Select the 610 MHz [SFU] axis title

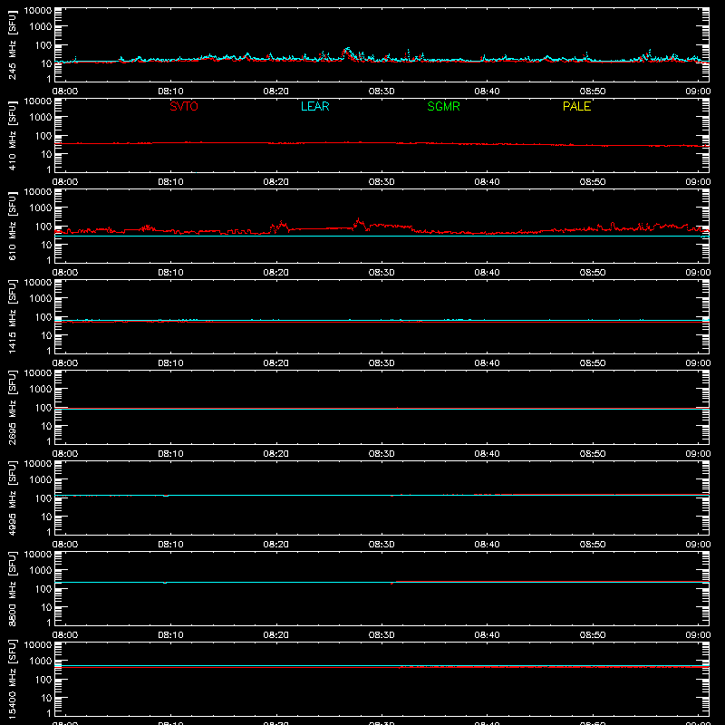pyautogui.click(x=12, y=227)
